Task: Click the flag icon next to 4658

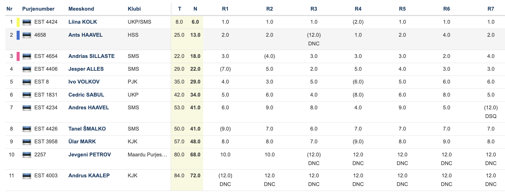Action: pos(27,35)
